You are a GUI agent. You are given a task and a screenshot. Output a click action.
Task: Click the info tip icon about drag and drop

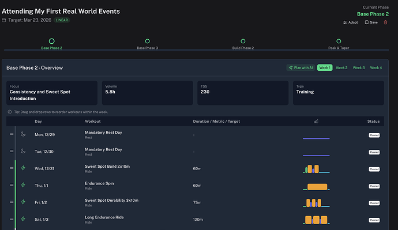click(10, 112)
